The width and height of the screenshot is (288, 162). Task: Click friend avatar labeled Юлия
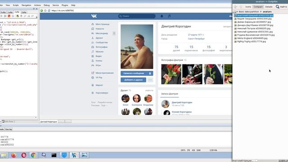point(126,99)
